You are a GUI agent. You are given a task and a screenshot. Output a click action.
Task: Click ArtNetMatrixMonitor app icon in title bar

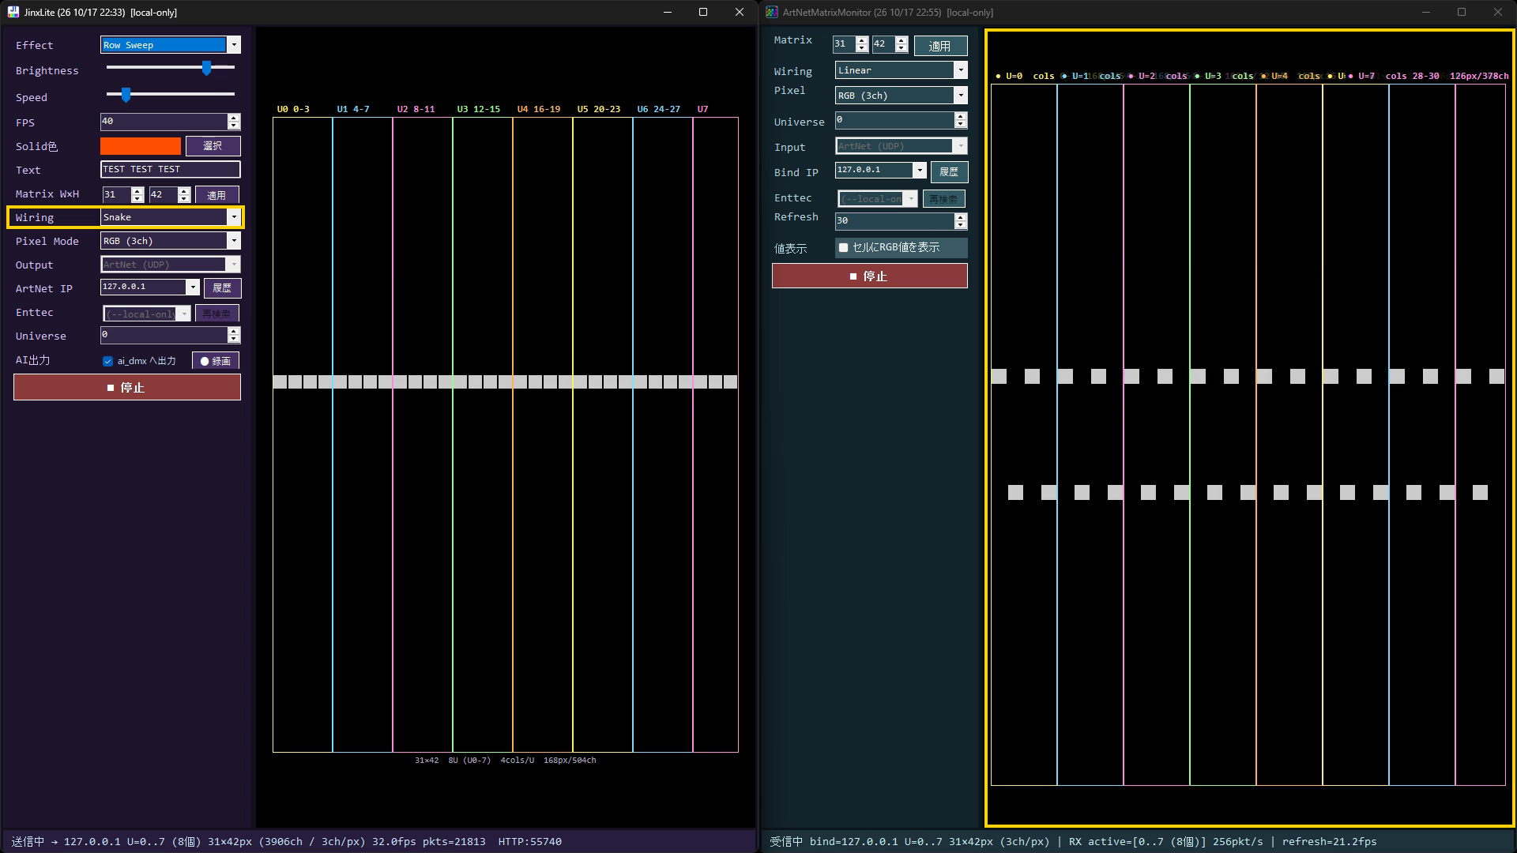coord(772,12)
